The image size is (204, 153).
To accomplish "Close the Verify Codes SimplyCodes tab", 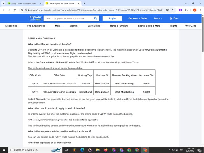I will click(x=41, y=4).
